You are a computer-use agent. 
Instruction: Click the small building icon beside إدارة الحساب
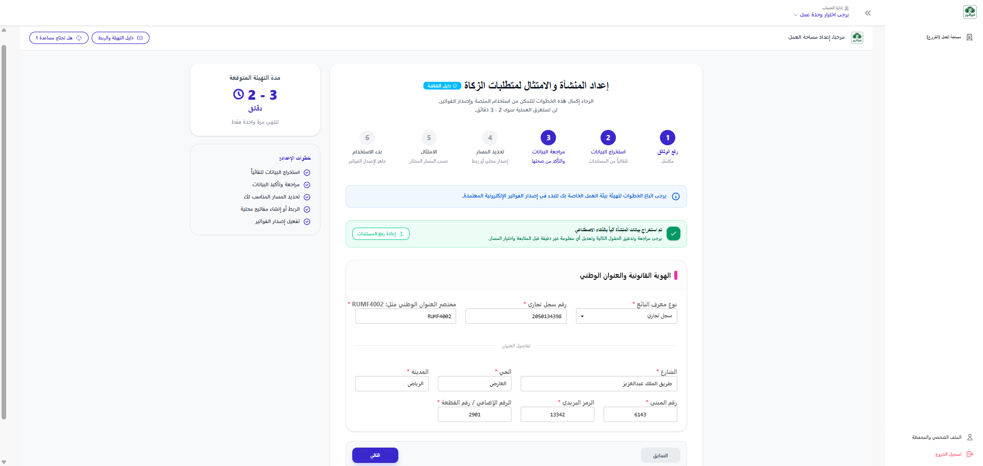click(x=847, y=8)
